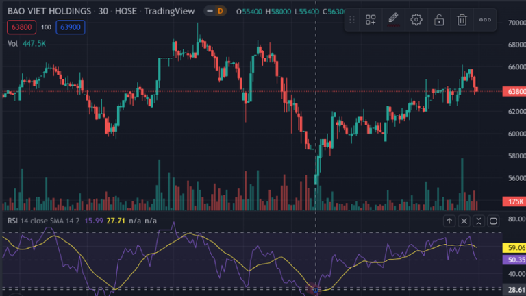Open the more options ellipsis menu

(x=485, y=20)
